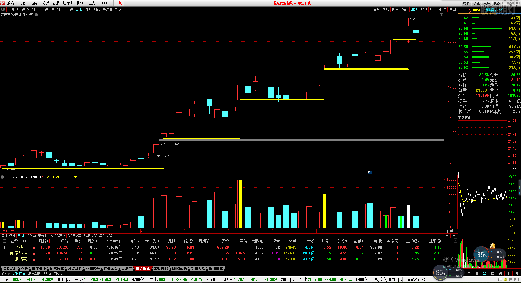Open the 行情 top-right button
The height and width of the screenshot is (283, 521).
coord(467,3)
